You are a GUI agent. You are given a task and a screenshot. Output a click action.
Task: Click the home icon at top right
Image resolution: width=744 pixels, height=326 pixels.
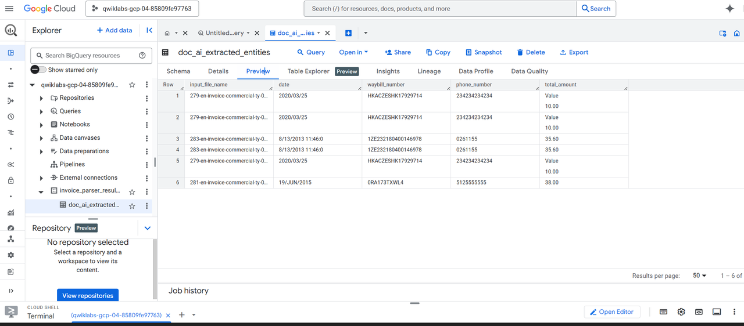point(736,34)
